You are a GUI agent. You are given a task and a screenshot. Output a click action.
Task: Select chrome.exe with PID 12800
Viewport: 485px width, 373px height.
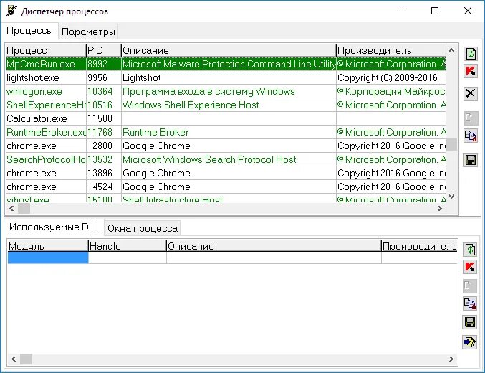point(226,146)
